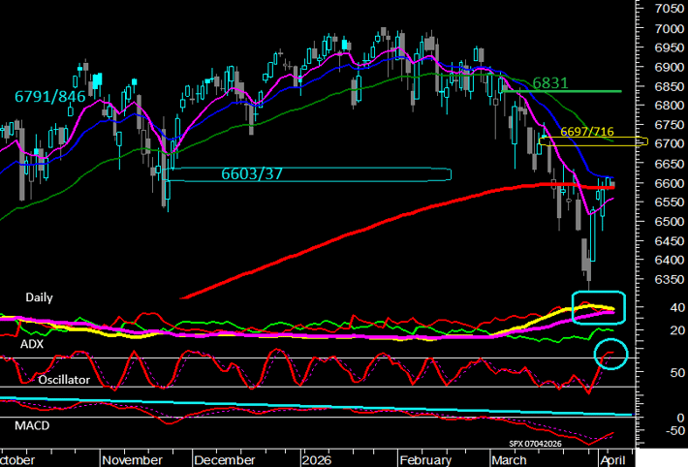Click the cyan rounded box over ADX lines
Screen dimensions: 688x467
coord(597,307)
